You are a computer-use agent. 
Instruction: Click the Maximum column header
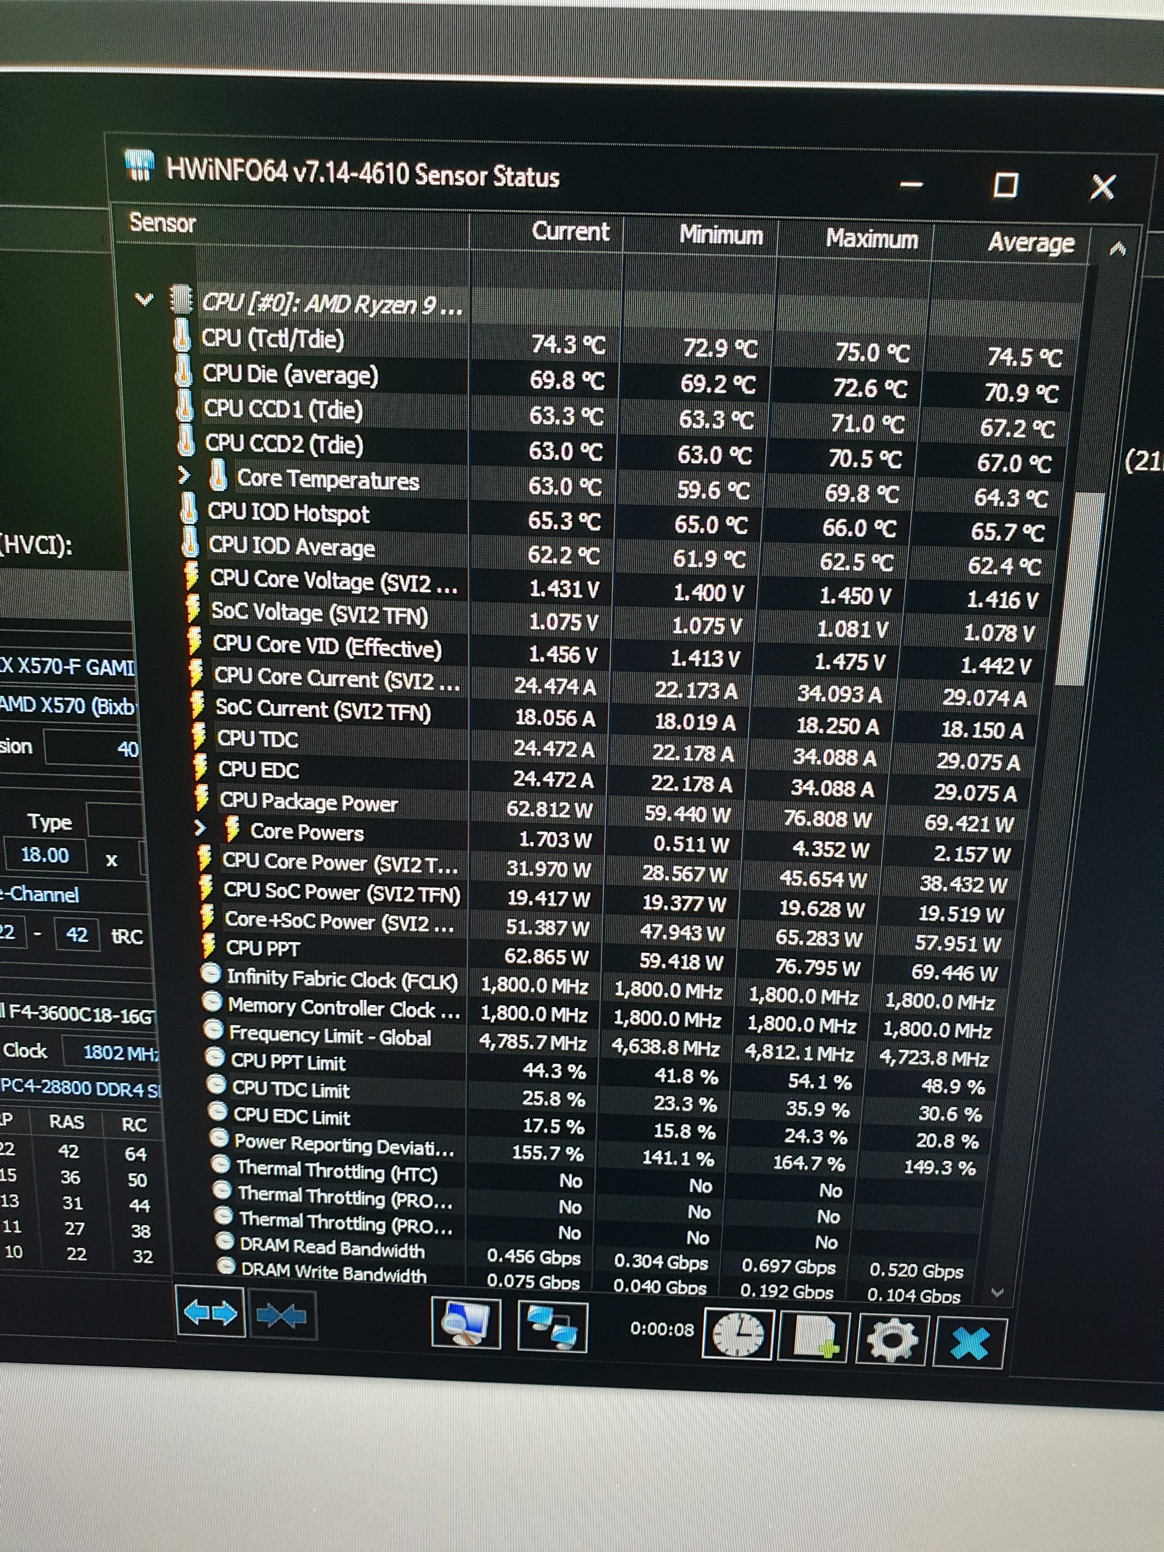[x=871, y=239]
